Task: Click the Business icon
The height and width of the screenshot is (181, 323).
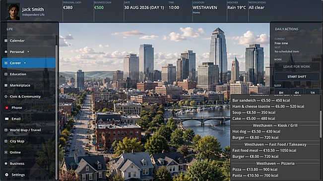Action: [x=6, y=163]
